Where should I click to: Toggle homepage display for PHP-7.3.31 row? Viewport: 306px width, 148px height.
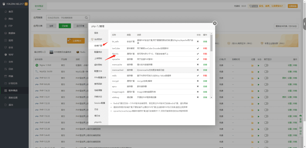[266, 97]
